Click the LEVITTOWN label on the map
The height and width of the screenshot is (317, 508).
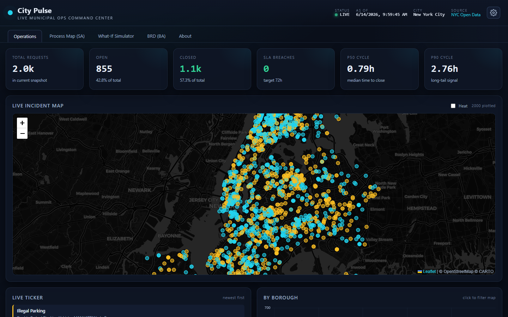click(x=477, y=197)
